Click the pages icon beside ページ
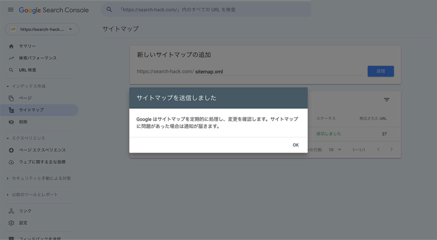The height and width of the screenshot is (240, 437). [x=11, y=98]
